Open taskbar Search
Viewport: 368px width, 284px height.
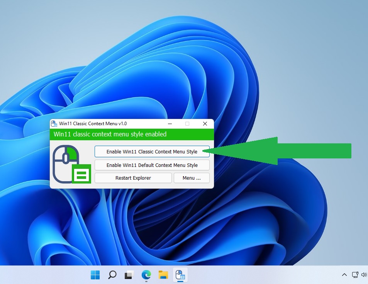pyautogui.click(x=112, y=275)
